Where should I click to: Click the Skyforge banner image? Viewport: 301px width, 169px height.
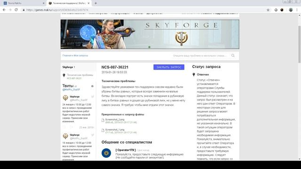150,34
